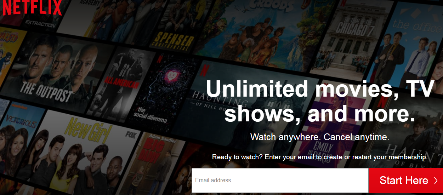Click the Email address input field
Image resolution: width=443 pixels, height=195 pixels.
(280, 180)
